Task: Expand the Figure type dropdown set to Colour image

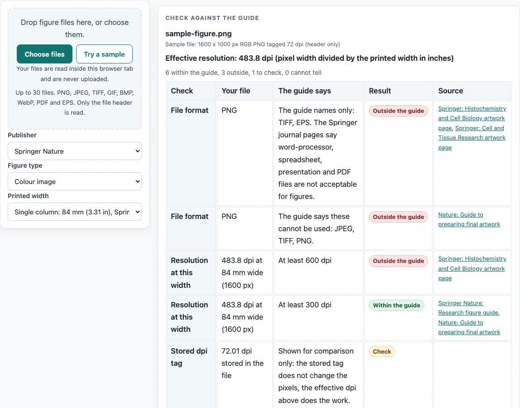Action: (x=75, y=182)
